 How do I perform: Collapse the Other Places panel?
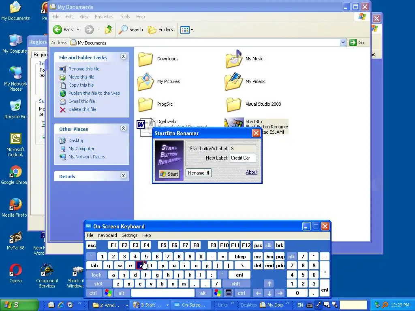point(123,128)
